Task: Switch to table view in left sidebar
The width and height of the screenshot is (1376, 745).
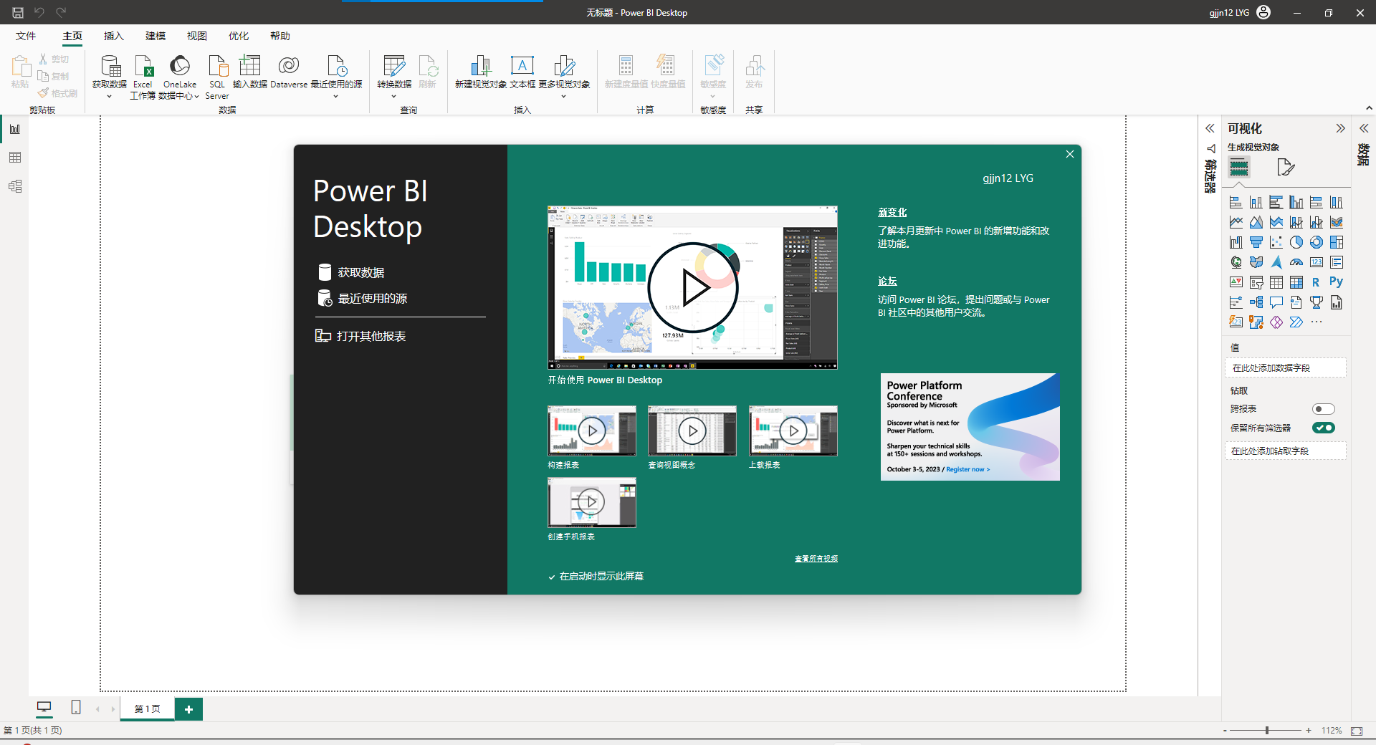Action: click(x=15, y=158)
